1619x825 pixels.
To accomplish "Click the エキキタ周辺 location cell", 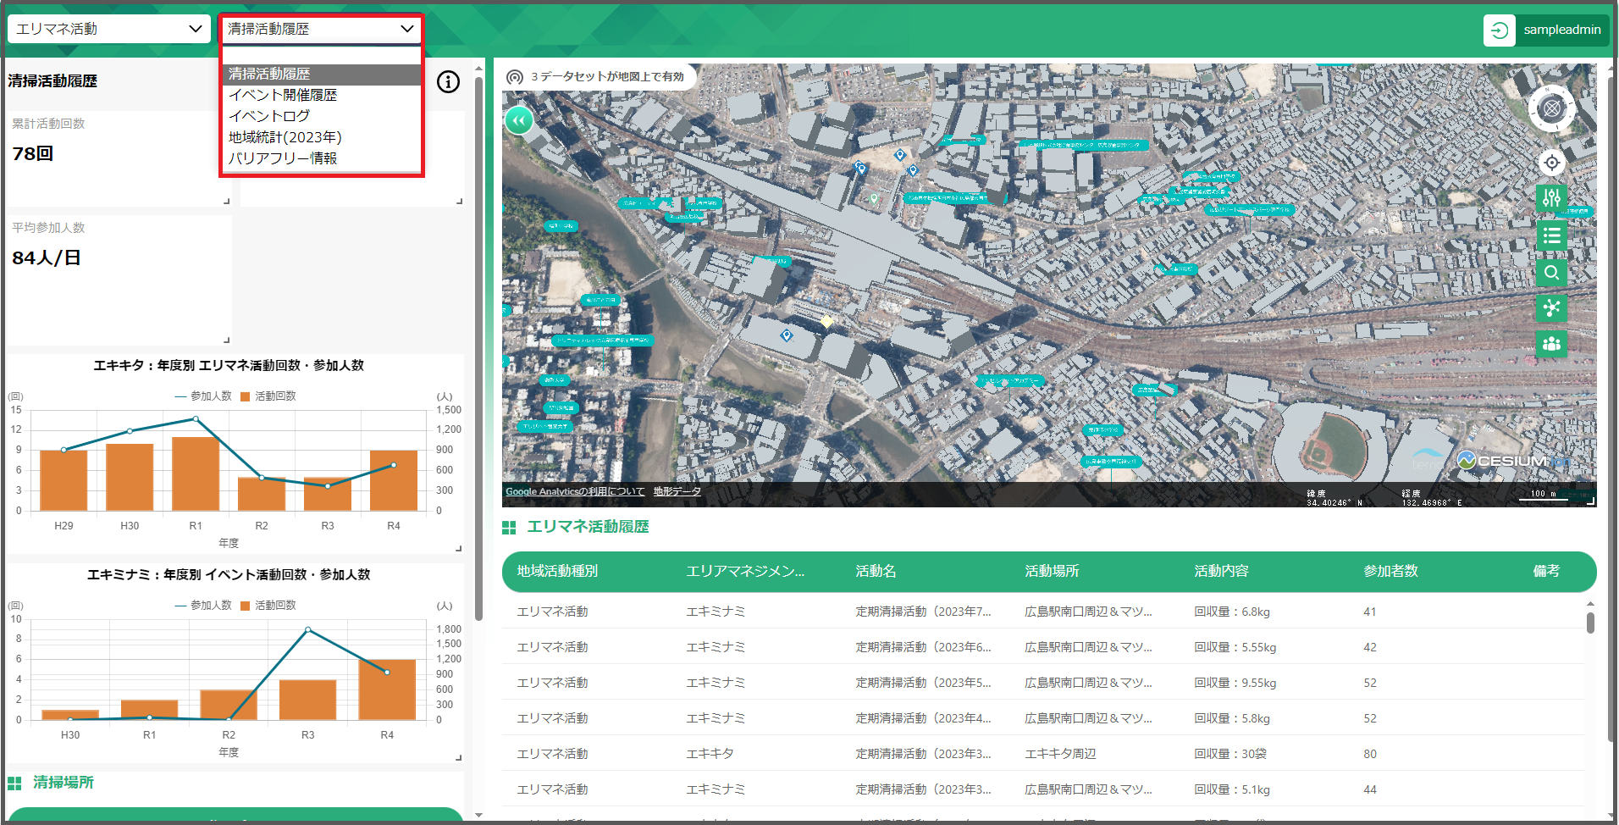I will point(1060,754).
